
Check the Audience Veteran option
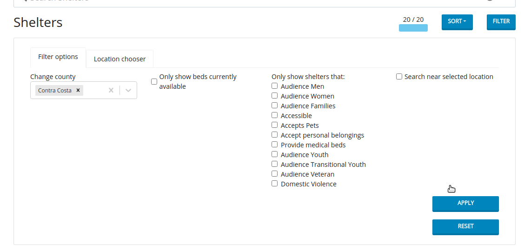coord(274,174)
